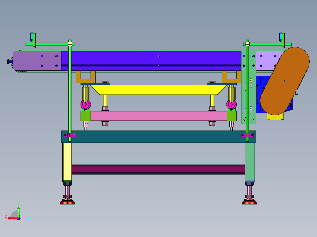This screenshot has height=237, width=317.
Task: Click the yellow block beneath the motor
Action: point(275,117)
